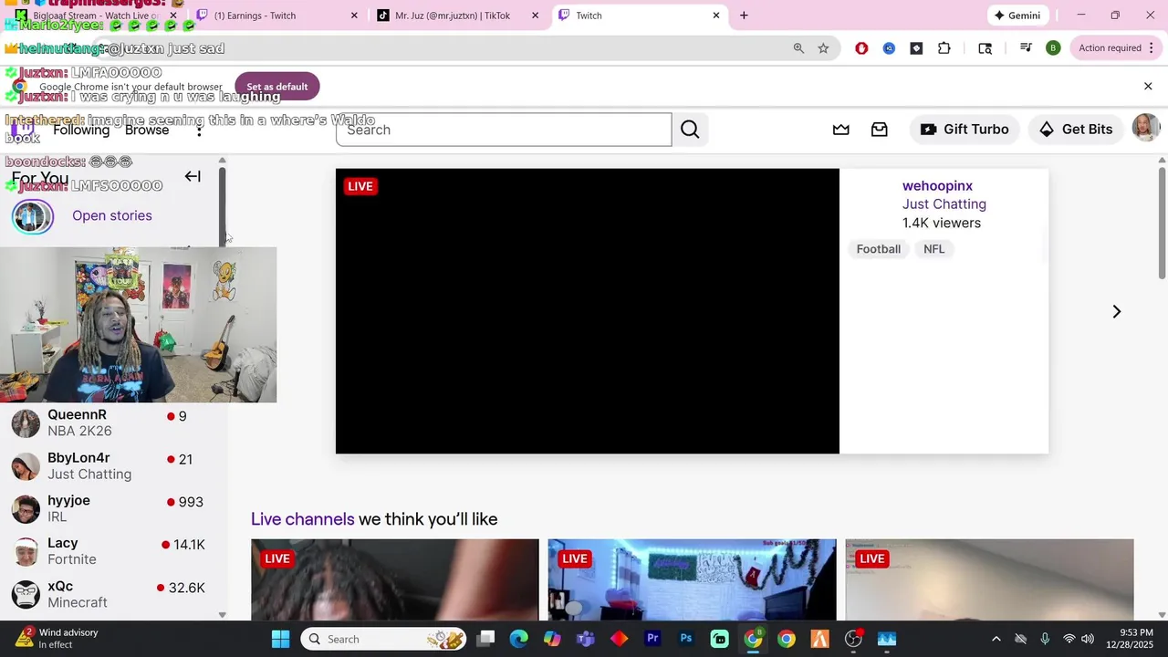This screenshot has height=657, width=1168.
Task: Open the Chrome extensions puzzle icon
Action: tap(944, 48)
